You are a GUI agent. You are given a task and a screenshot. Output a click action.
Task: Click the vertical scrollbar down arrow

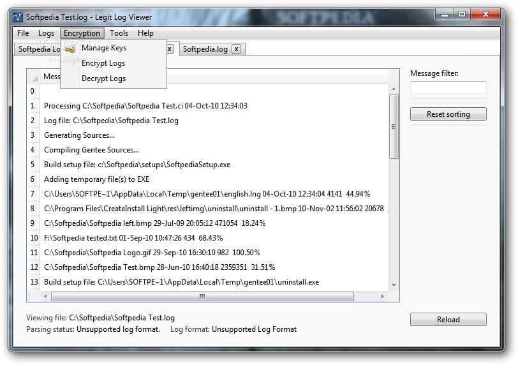coord(394,285)
